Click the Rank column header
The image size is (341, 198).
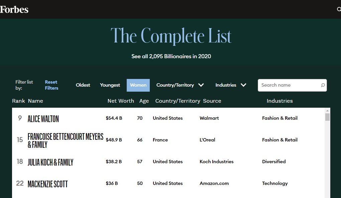pos(18,101)
